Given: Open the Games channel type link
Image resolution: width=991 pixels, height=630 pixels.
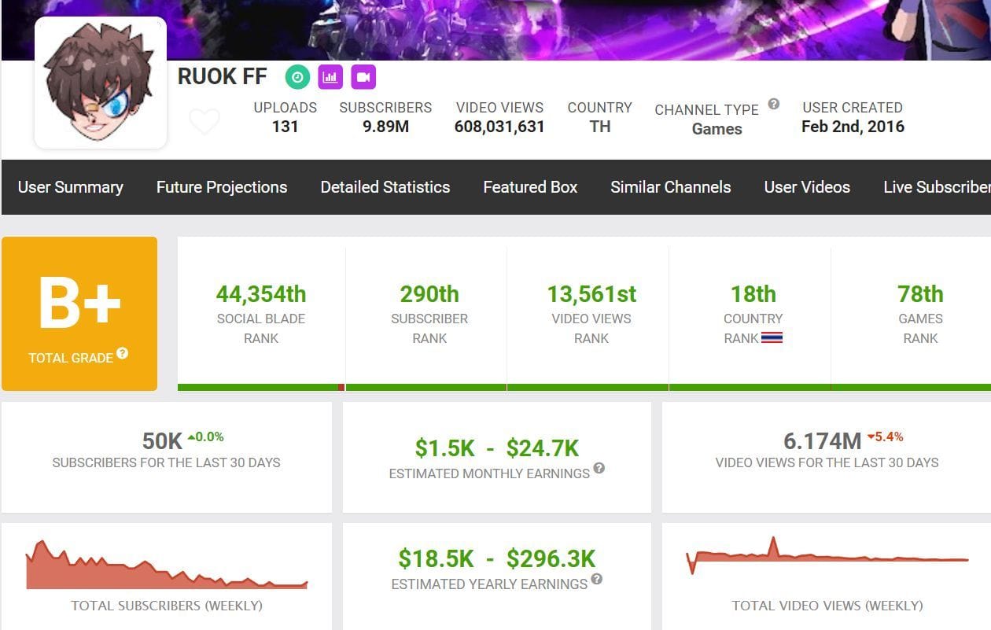Looking at the screenshot, I should click(717, 129).
